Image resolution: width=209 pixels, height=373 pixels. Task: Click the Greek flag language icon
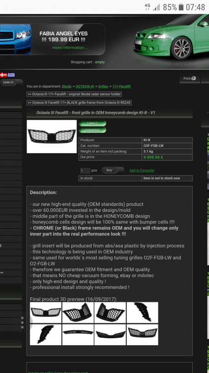click(x=11, y=75)
